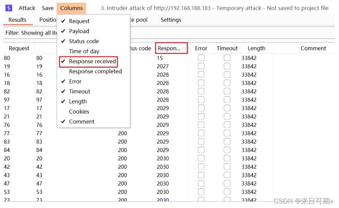Select request 97 row number
The width and height of the screenshot is (339, 208).
[7, 100]
